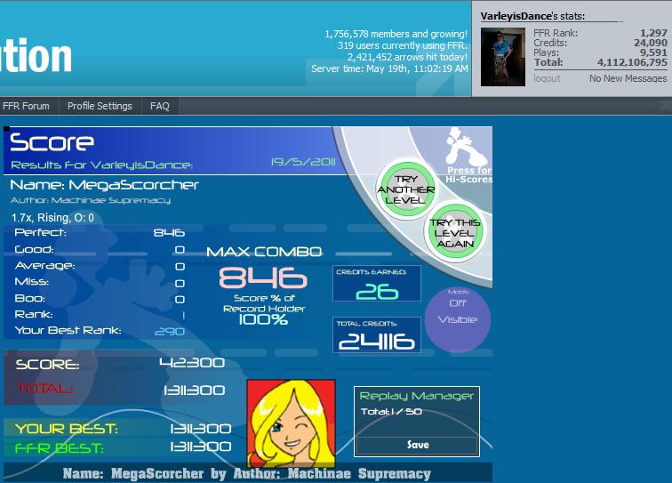
Task: Click the Replay Manager total counter
Action: tap(391, 411)
